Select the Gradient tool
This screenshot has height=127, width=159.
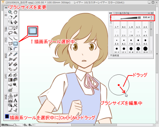pos(10,80)
